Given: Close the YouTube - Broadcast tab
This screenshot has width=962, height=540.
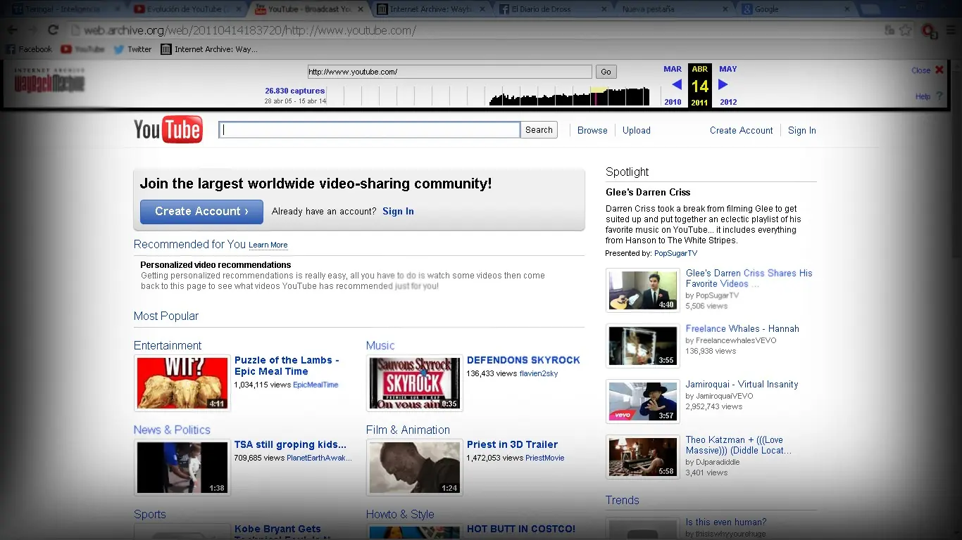Looking at the screenshot, I should click(x=362, y=9).
